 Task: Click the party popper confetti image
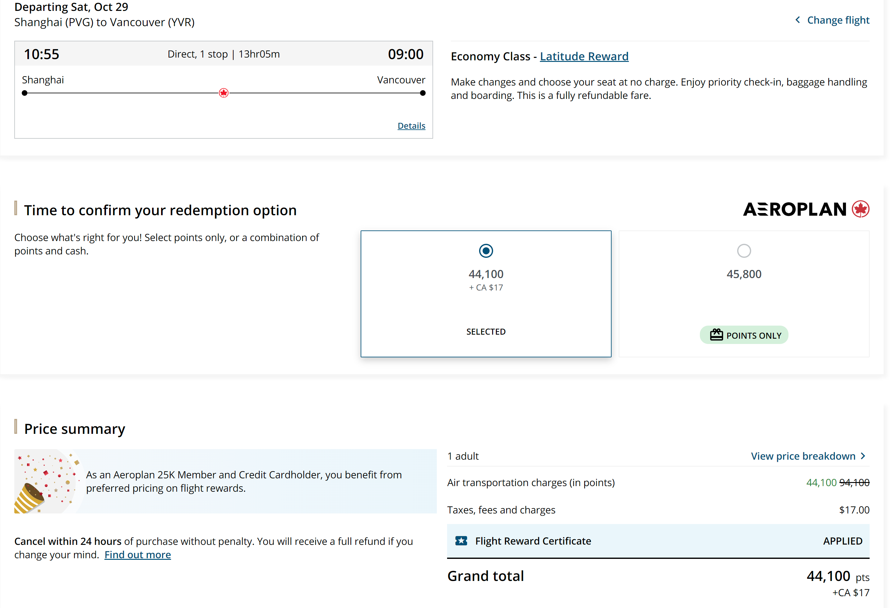coord(47,481)
